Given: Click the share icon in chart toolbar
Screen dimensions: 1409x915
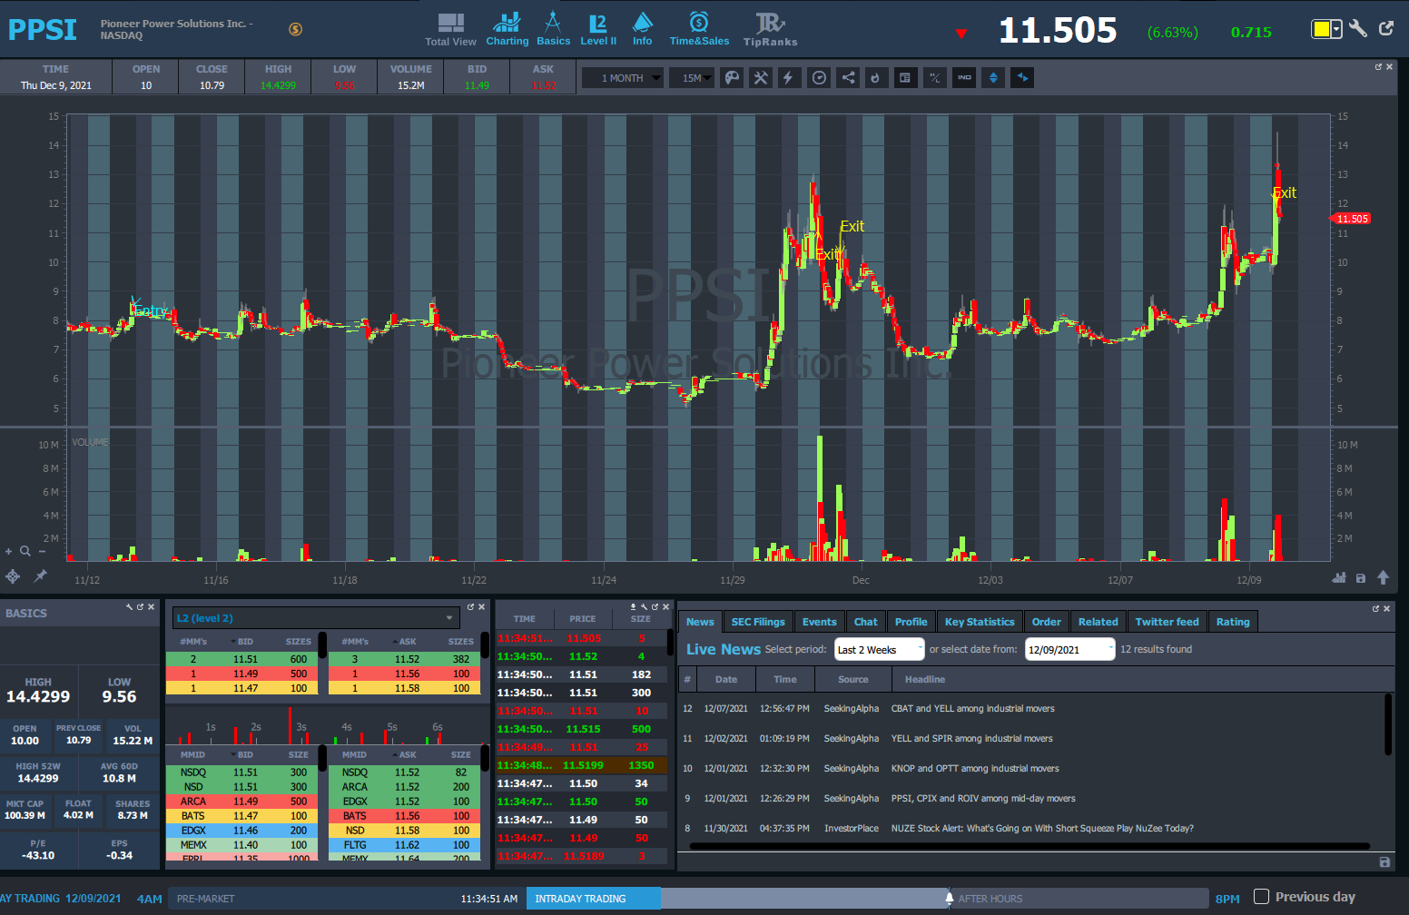Looking at the screenshot, I should (848, 78).
